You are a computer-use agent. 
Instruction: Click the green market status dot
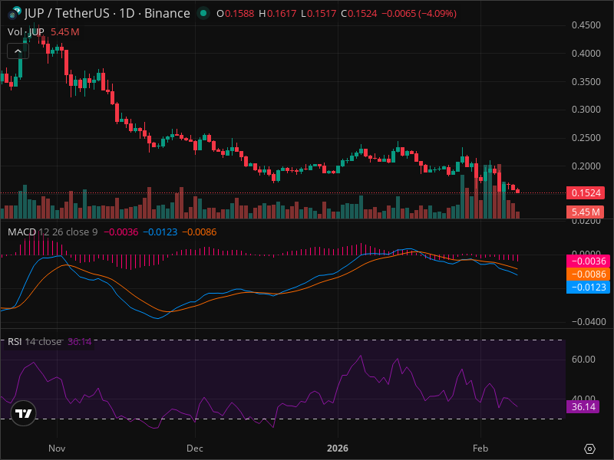click(203, 13)
